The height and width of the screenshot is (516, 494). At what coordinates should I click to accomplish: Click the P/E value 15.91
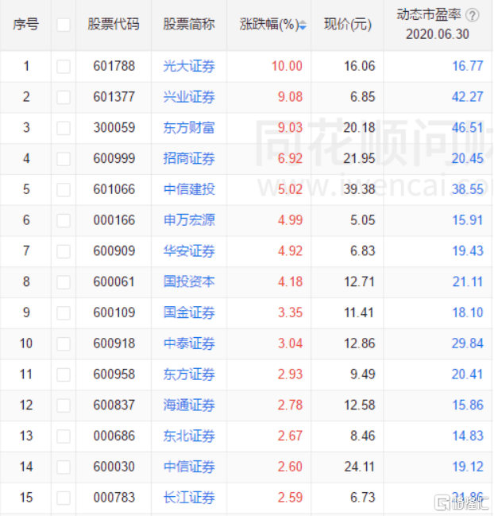468,220
